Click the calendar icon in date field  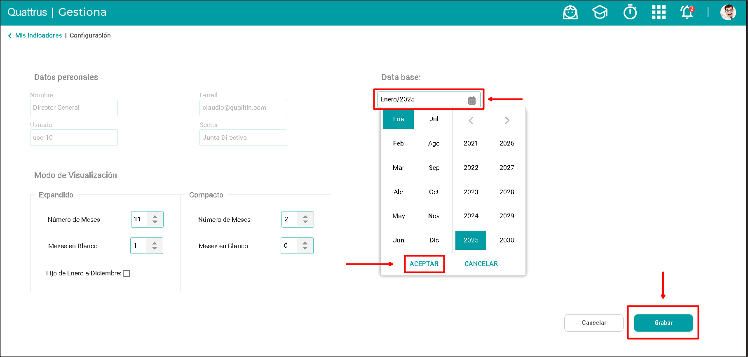coord(472,100)
